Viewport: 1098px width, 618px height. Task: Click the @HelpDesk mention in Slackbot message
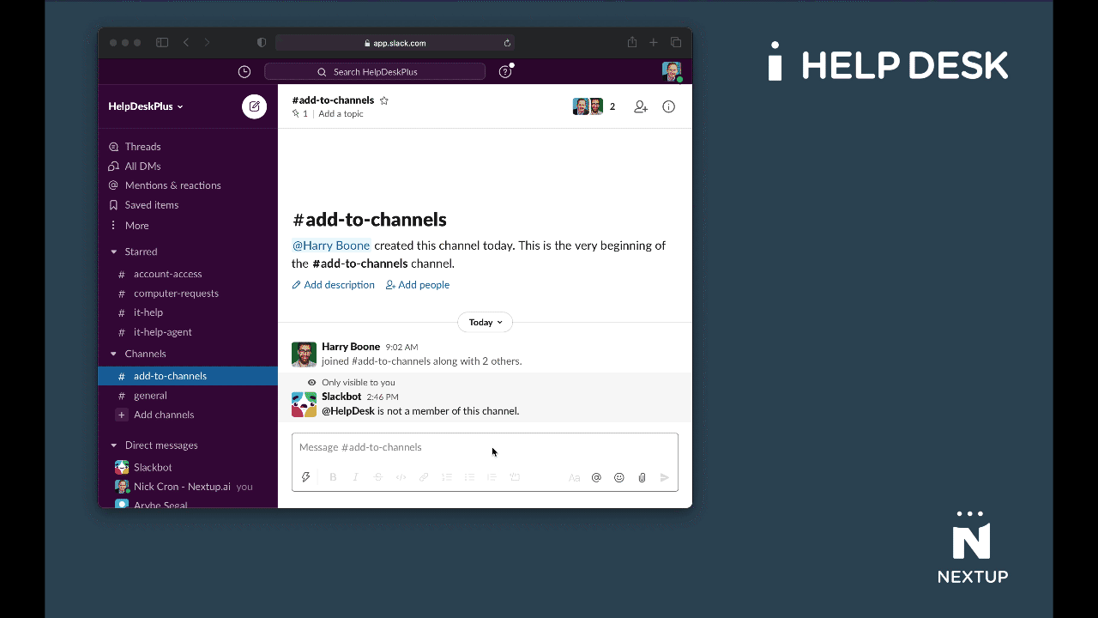click(x=348, y=411)
